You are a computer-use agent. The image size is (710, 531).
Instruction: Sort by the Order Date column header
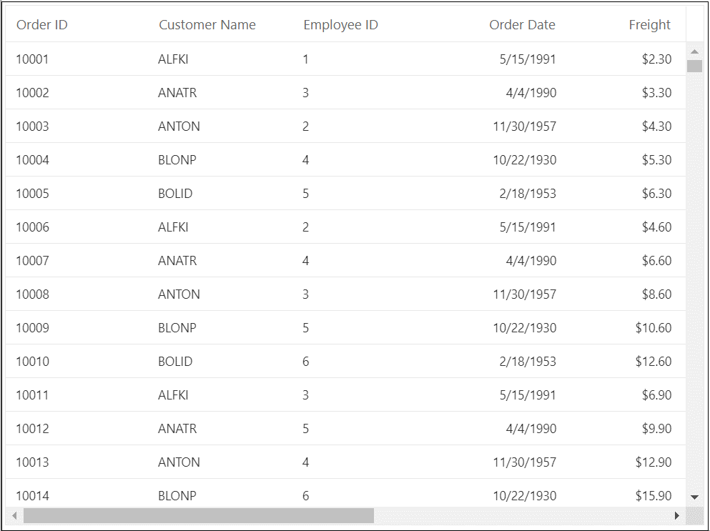(522, 25)
